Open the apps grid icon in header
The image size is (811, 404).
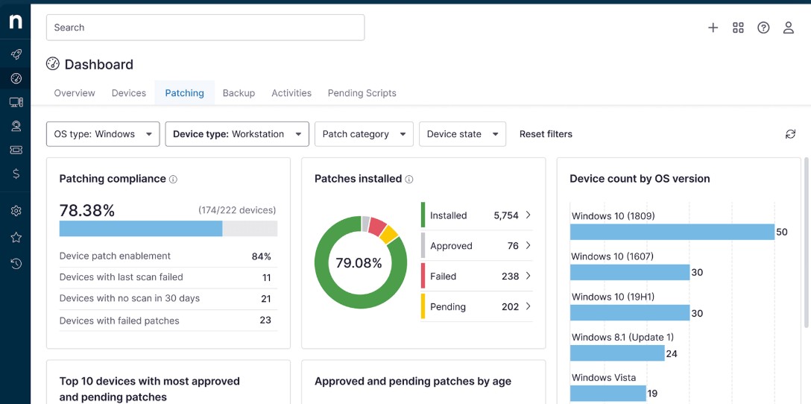pyautogui.click(x=738, y=28)
